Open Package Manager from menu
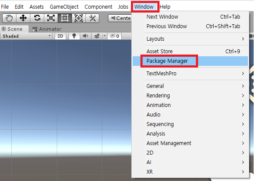 coord(190,61)
